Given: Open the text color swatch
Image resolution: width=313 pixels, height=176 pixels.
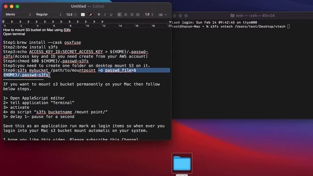Looking at the screenshot, I should pyautogui.click(x=83, y=15).
